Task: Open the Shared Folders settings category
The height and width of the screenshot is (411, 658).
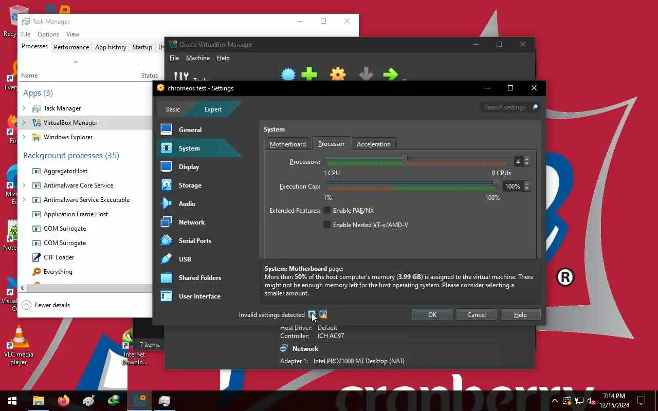Action: tap(199, 277)
